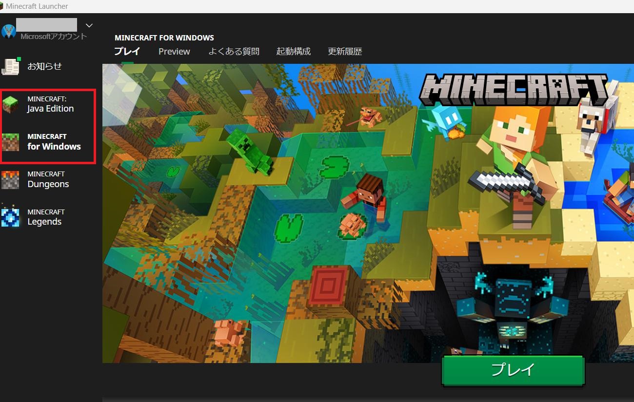Click the MINECRAFT logo in the banner

click(515, 91)
